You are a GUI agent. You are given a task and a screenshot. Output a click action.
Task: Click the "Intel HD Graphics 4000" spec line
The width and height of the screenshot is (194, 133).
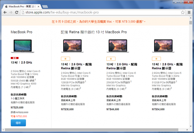23,84
